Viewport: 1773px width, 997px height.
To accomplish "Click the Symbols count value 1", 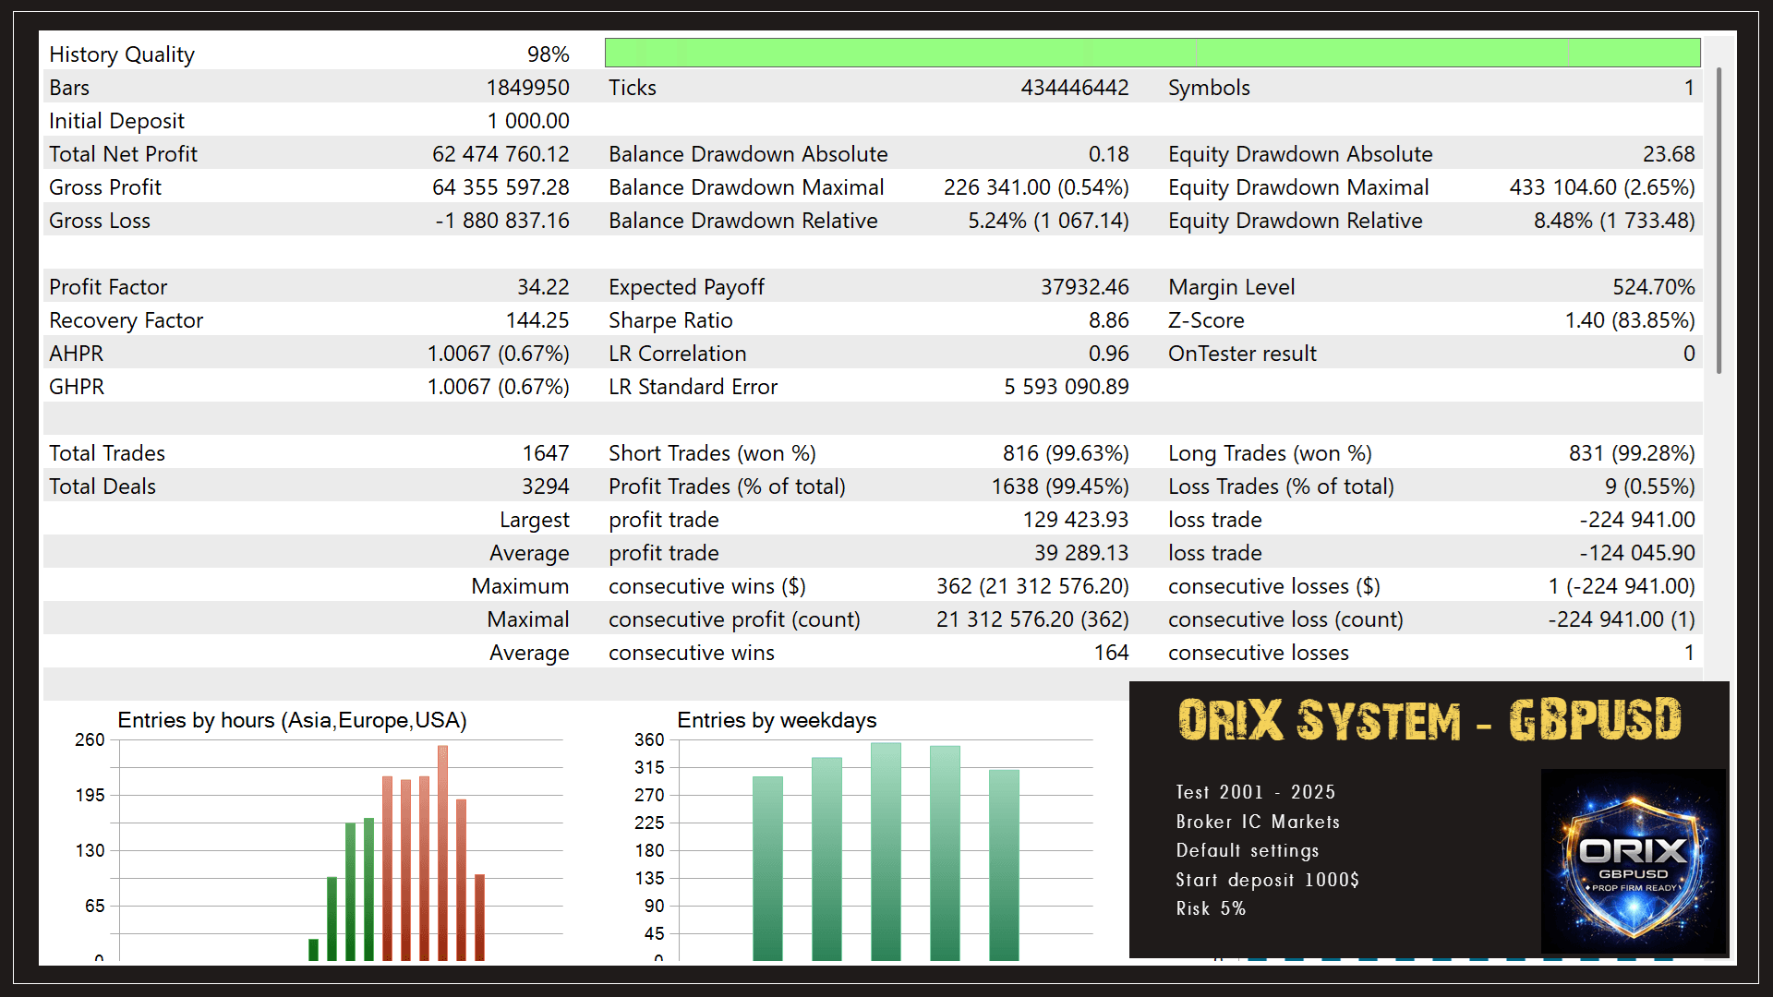I will click(x=1689, y=87).
